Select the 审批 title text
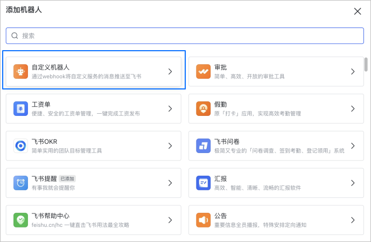The height and width of the screenshot is (242, 371). 221,67
